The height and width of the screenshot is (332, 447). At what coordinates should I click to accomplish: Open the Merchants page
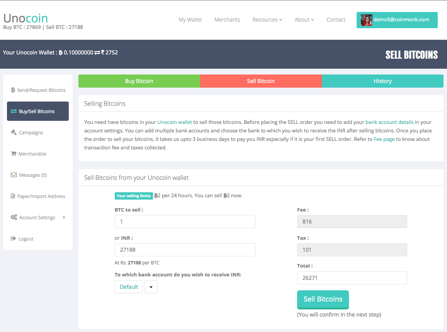coord(227,20)
